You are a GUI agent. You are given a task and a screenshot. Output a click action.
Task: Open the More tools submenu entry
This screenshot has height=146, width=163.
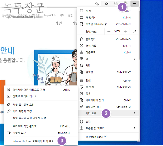tap(108, 113)
